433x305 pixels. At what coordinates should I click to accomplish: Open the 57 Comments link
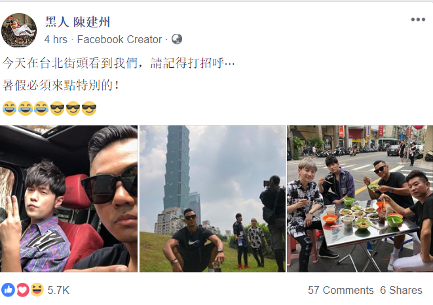341,290
